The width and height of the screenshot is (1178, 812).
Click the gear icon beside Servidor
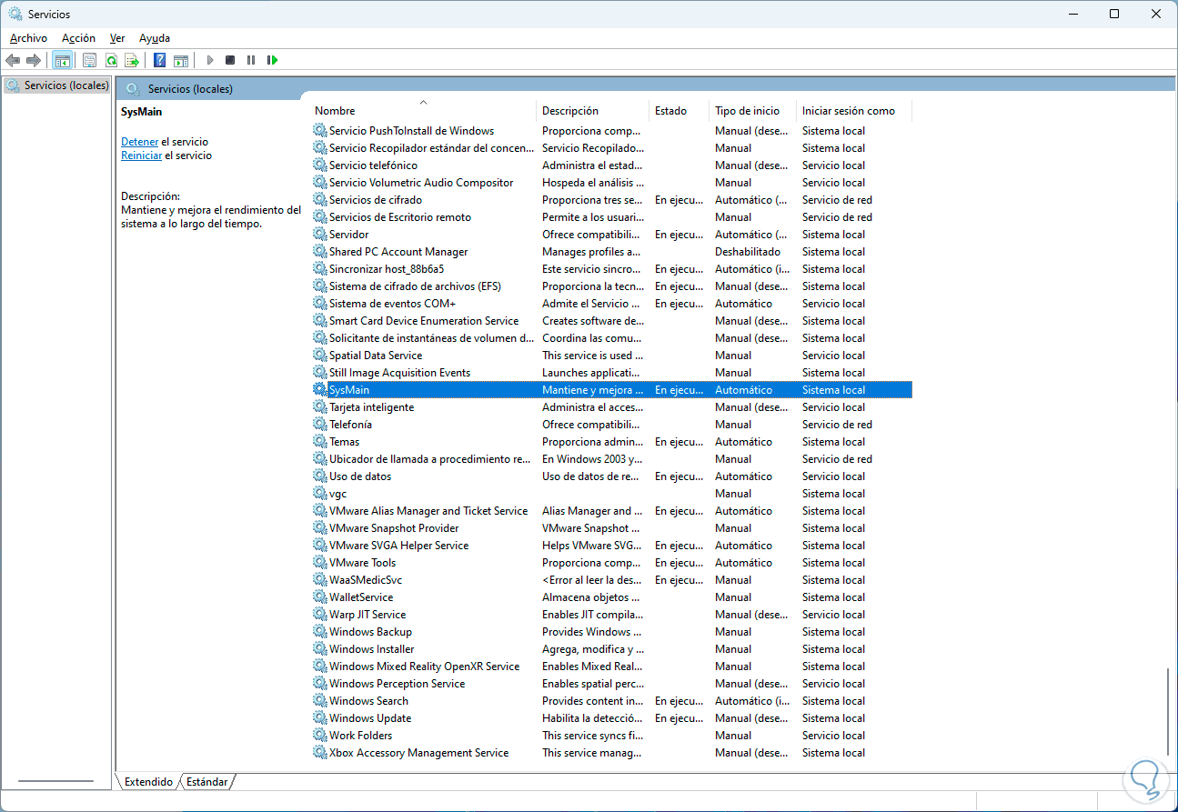pos(319,235)
